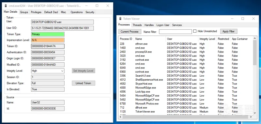
Task: Click the horizontal scrollbar left arrow
Action: (x=120, y=117)
